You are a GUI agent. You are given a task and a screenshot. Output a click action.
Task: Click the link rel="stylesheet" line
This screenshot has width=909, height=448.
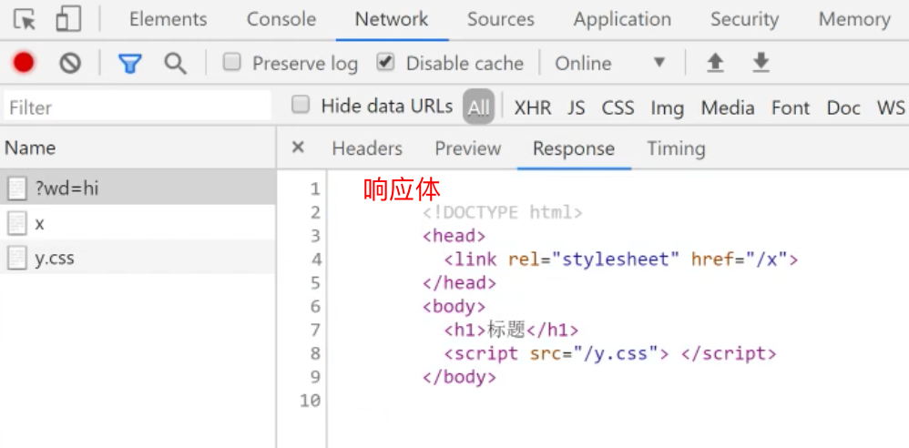click(x=621, y=260)
